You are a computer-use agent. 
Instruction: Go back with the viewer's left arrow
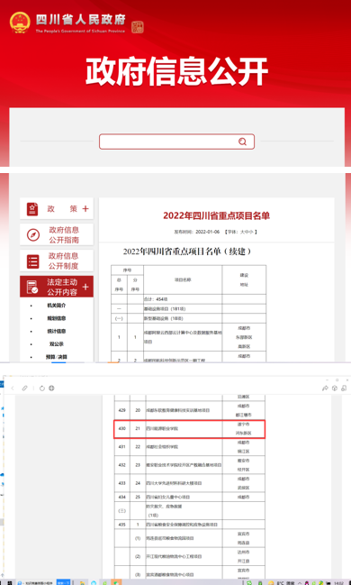[x=13, y=388]
